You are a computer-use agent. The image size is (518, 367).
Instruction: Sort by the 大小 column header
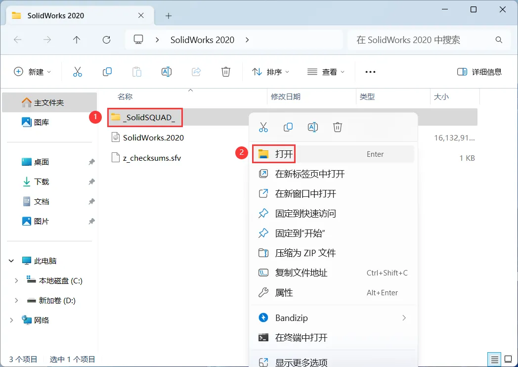pos(441,97)
